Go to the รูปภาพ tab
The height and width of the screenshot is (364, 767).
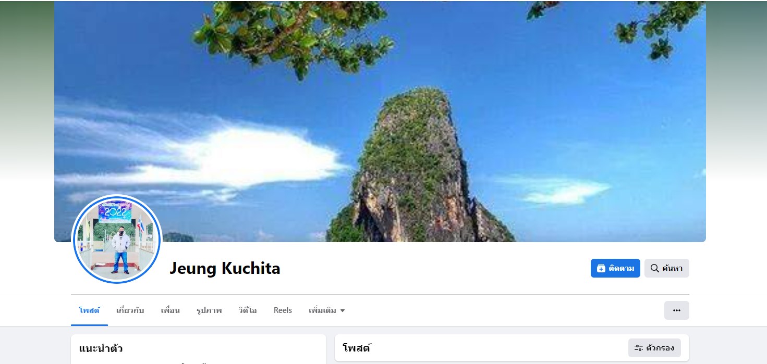click(x=209, y=310)
